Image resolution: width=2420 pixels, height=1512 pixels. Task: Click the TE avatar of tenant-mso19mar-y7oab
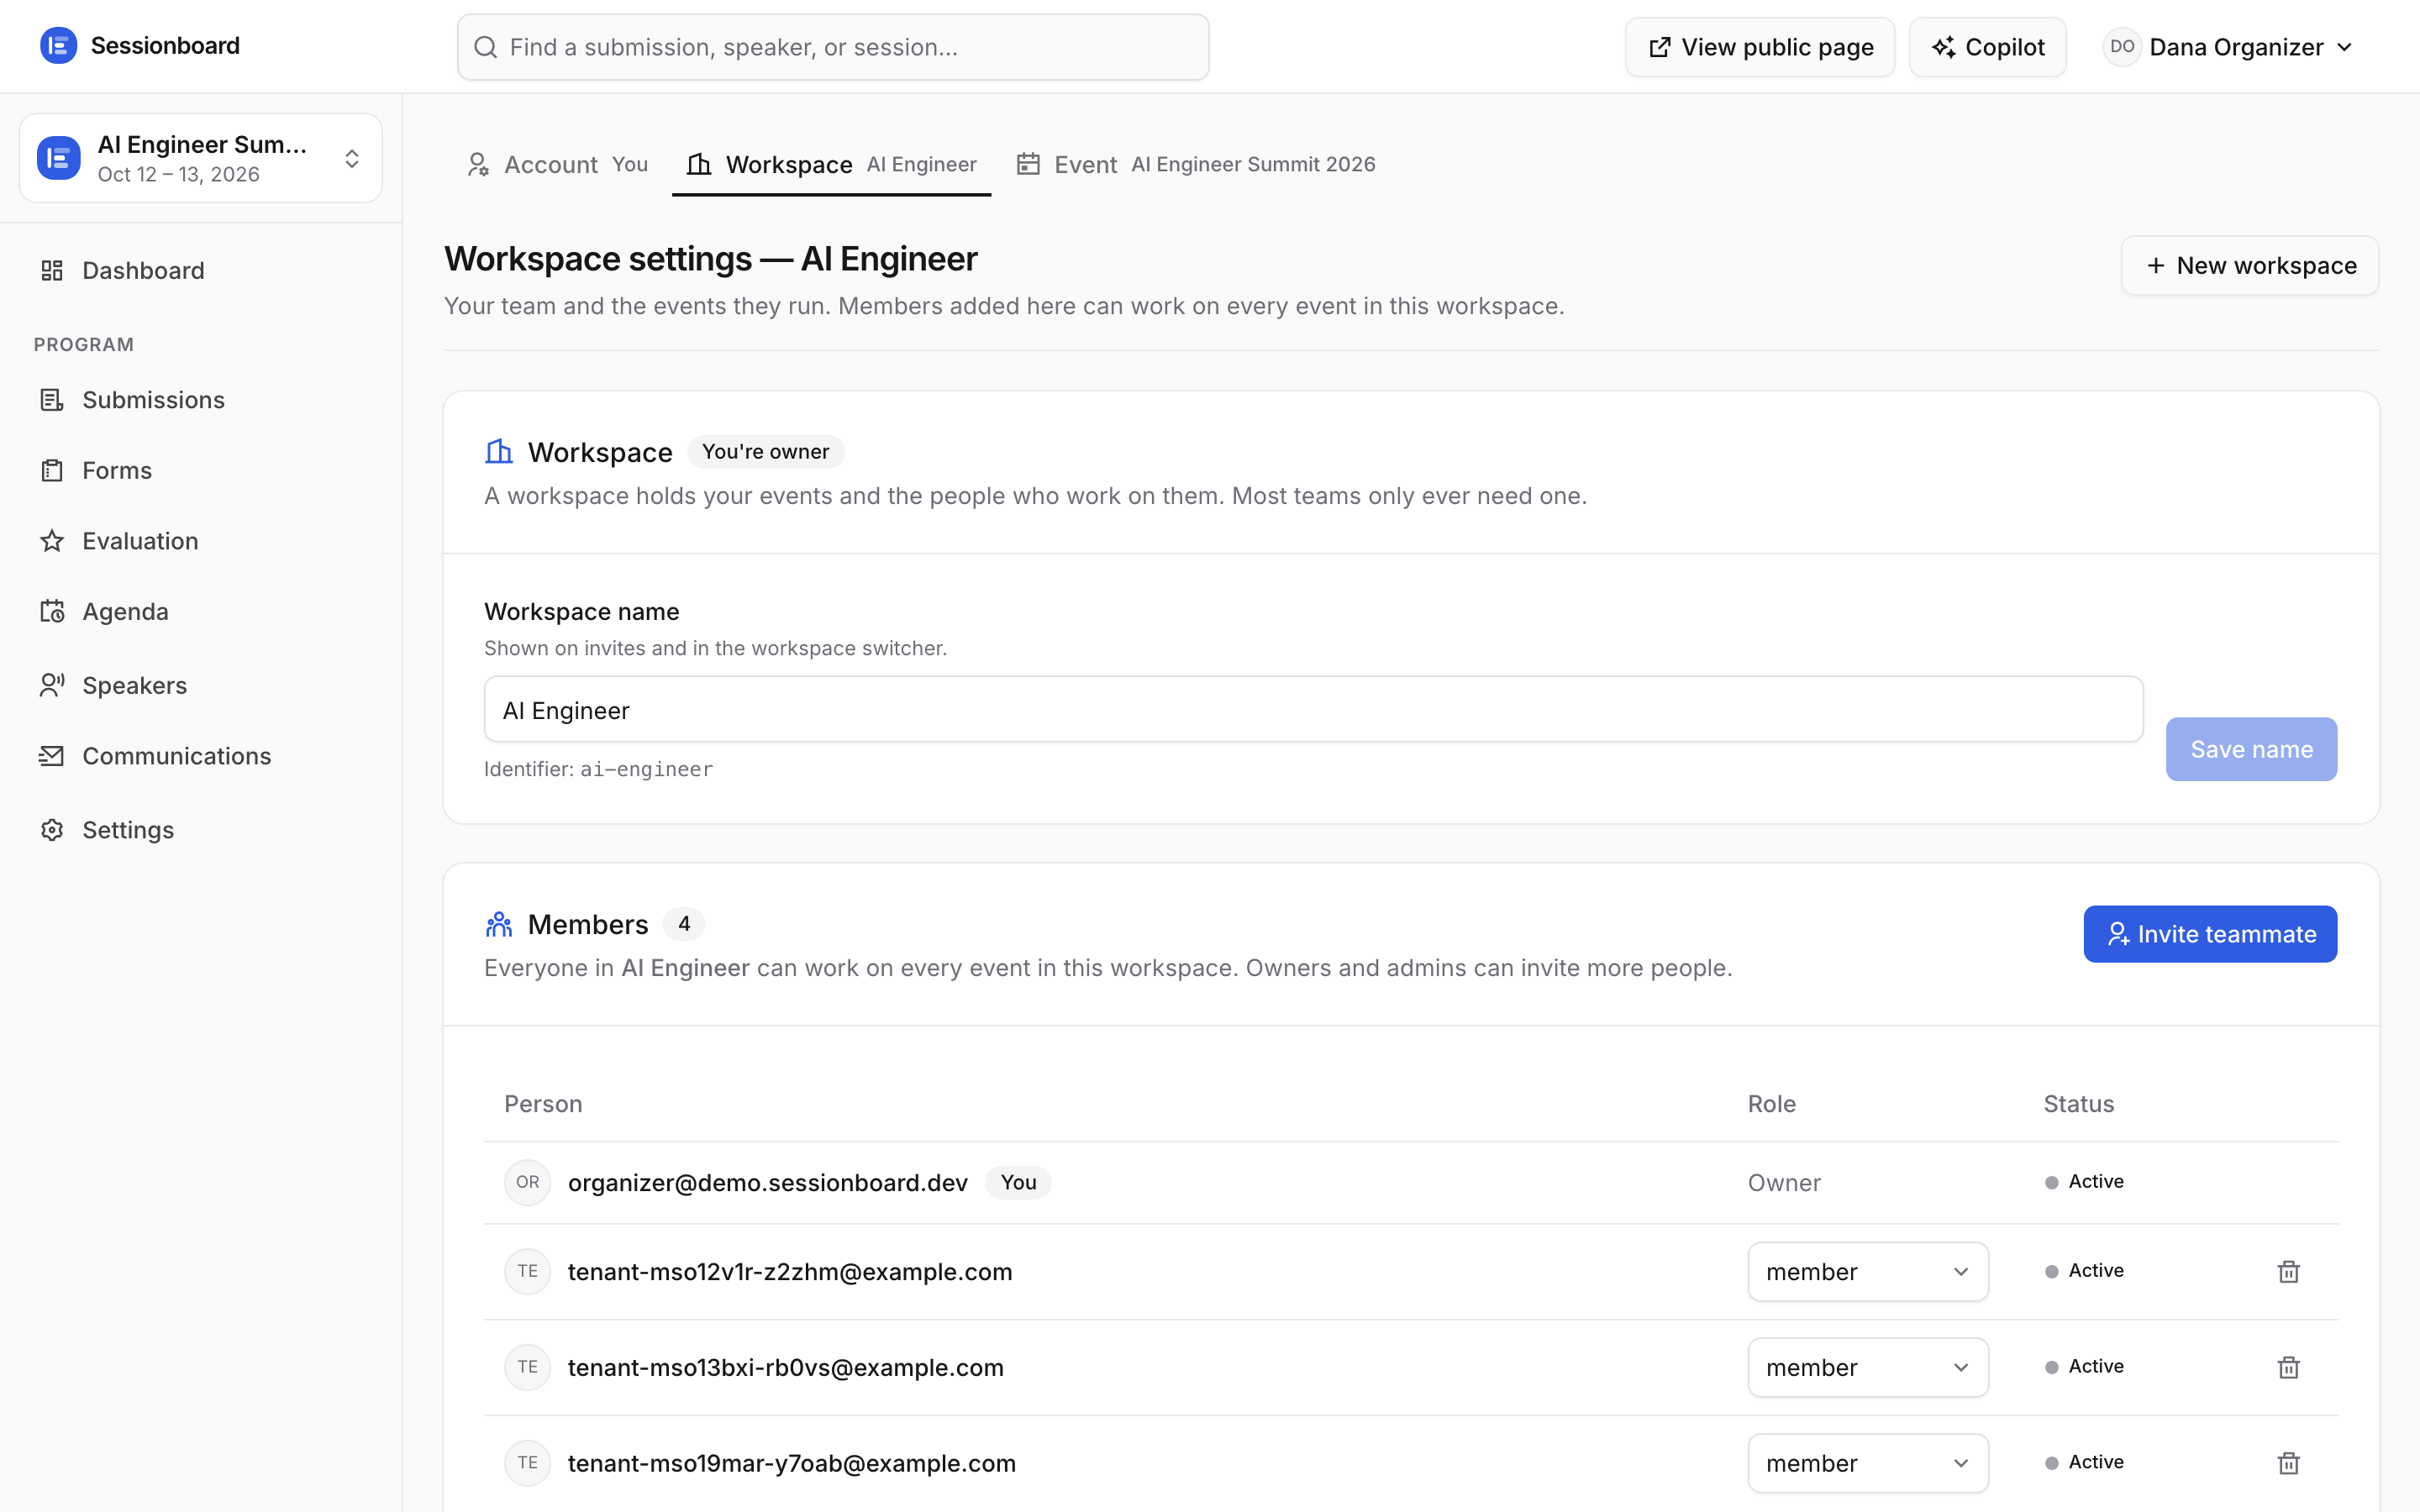tap(528, 1463)
